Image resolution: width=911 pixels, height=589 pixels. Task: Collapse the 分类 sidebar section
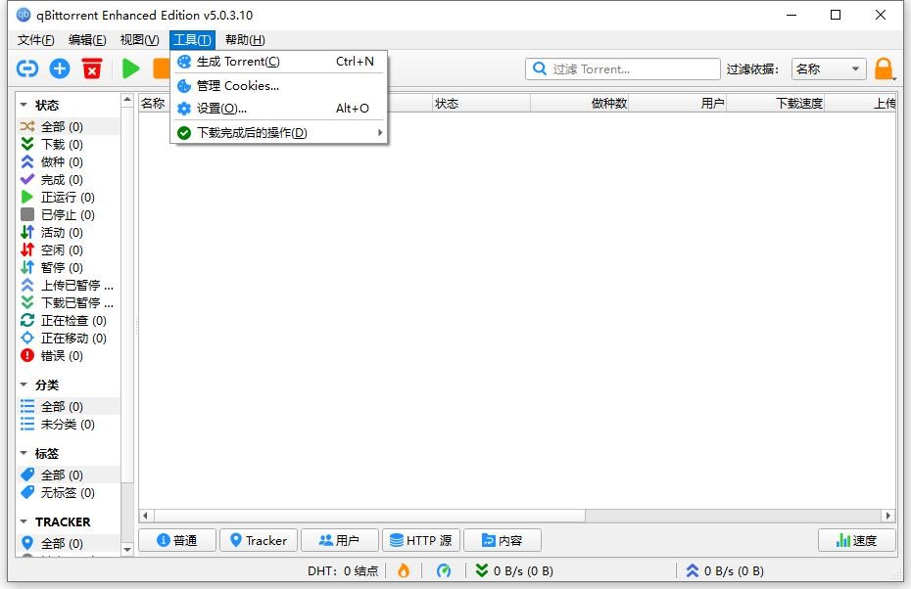tap(24, 385)
